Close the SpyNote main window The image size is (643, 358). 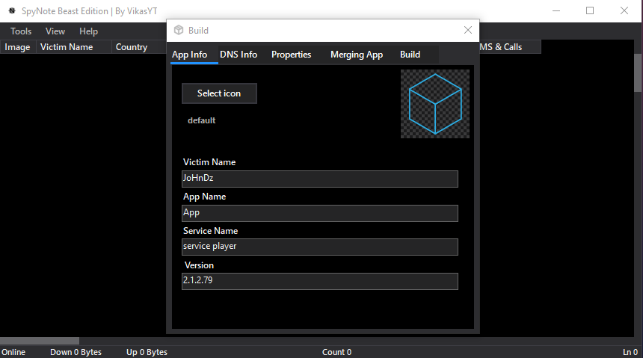(624, 10)
